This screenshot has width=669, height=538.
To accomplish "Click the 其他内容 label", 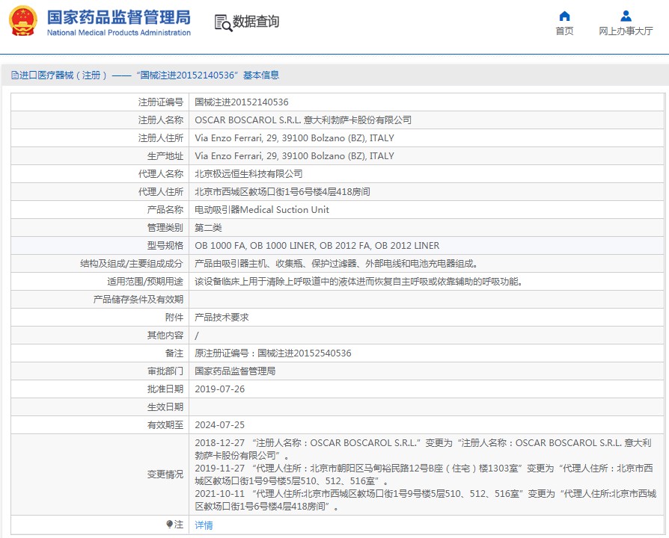I will tap(165, 336).
